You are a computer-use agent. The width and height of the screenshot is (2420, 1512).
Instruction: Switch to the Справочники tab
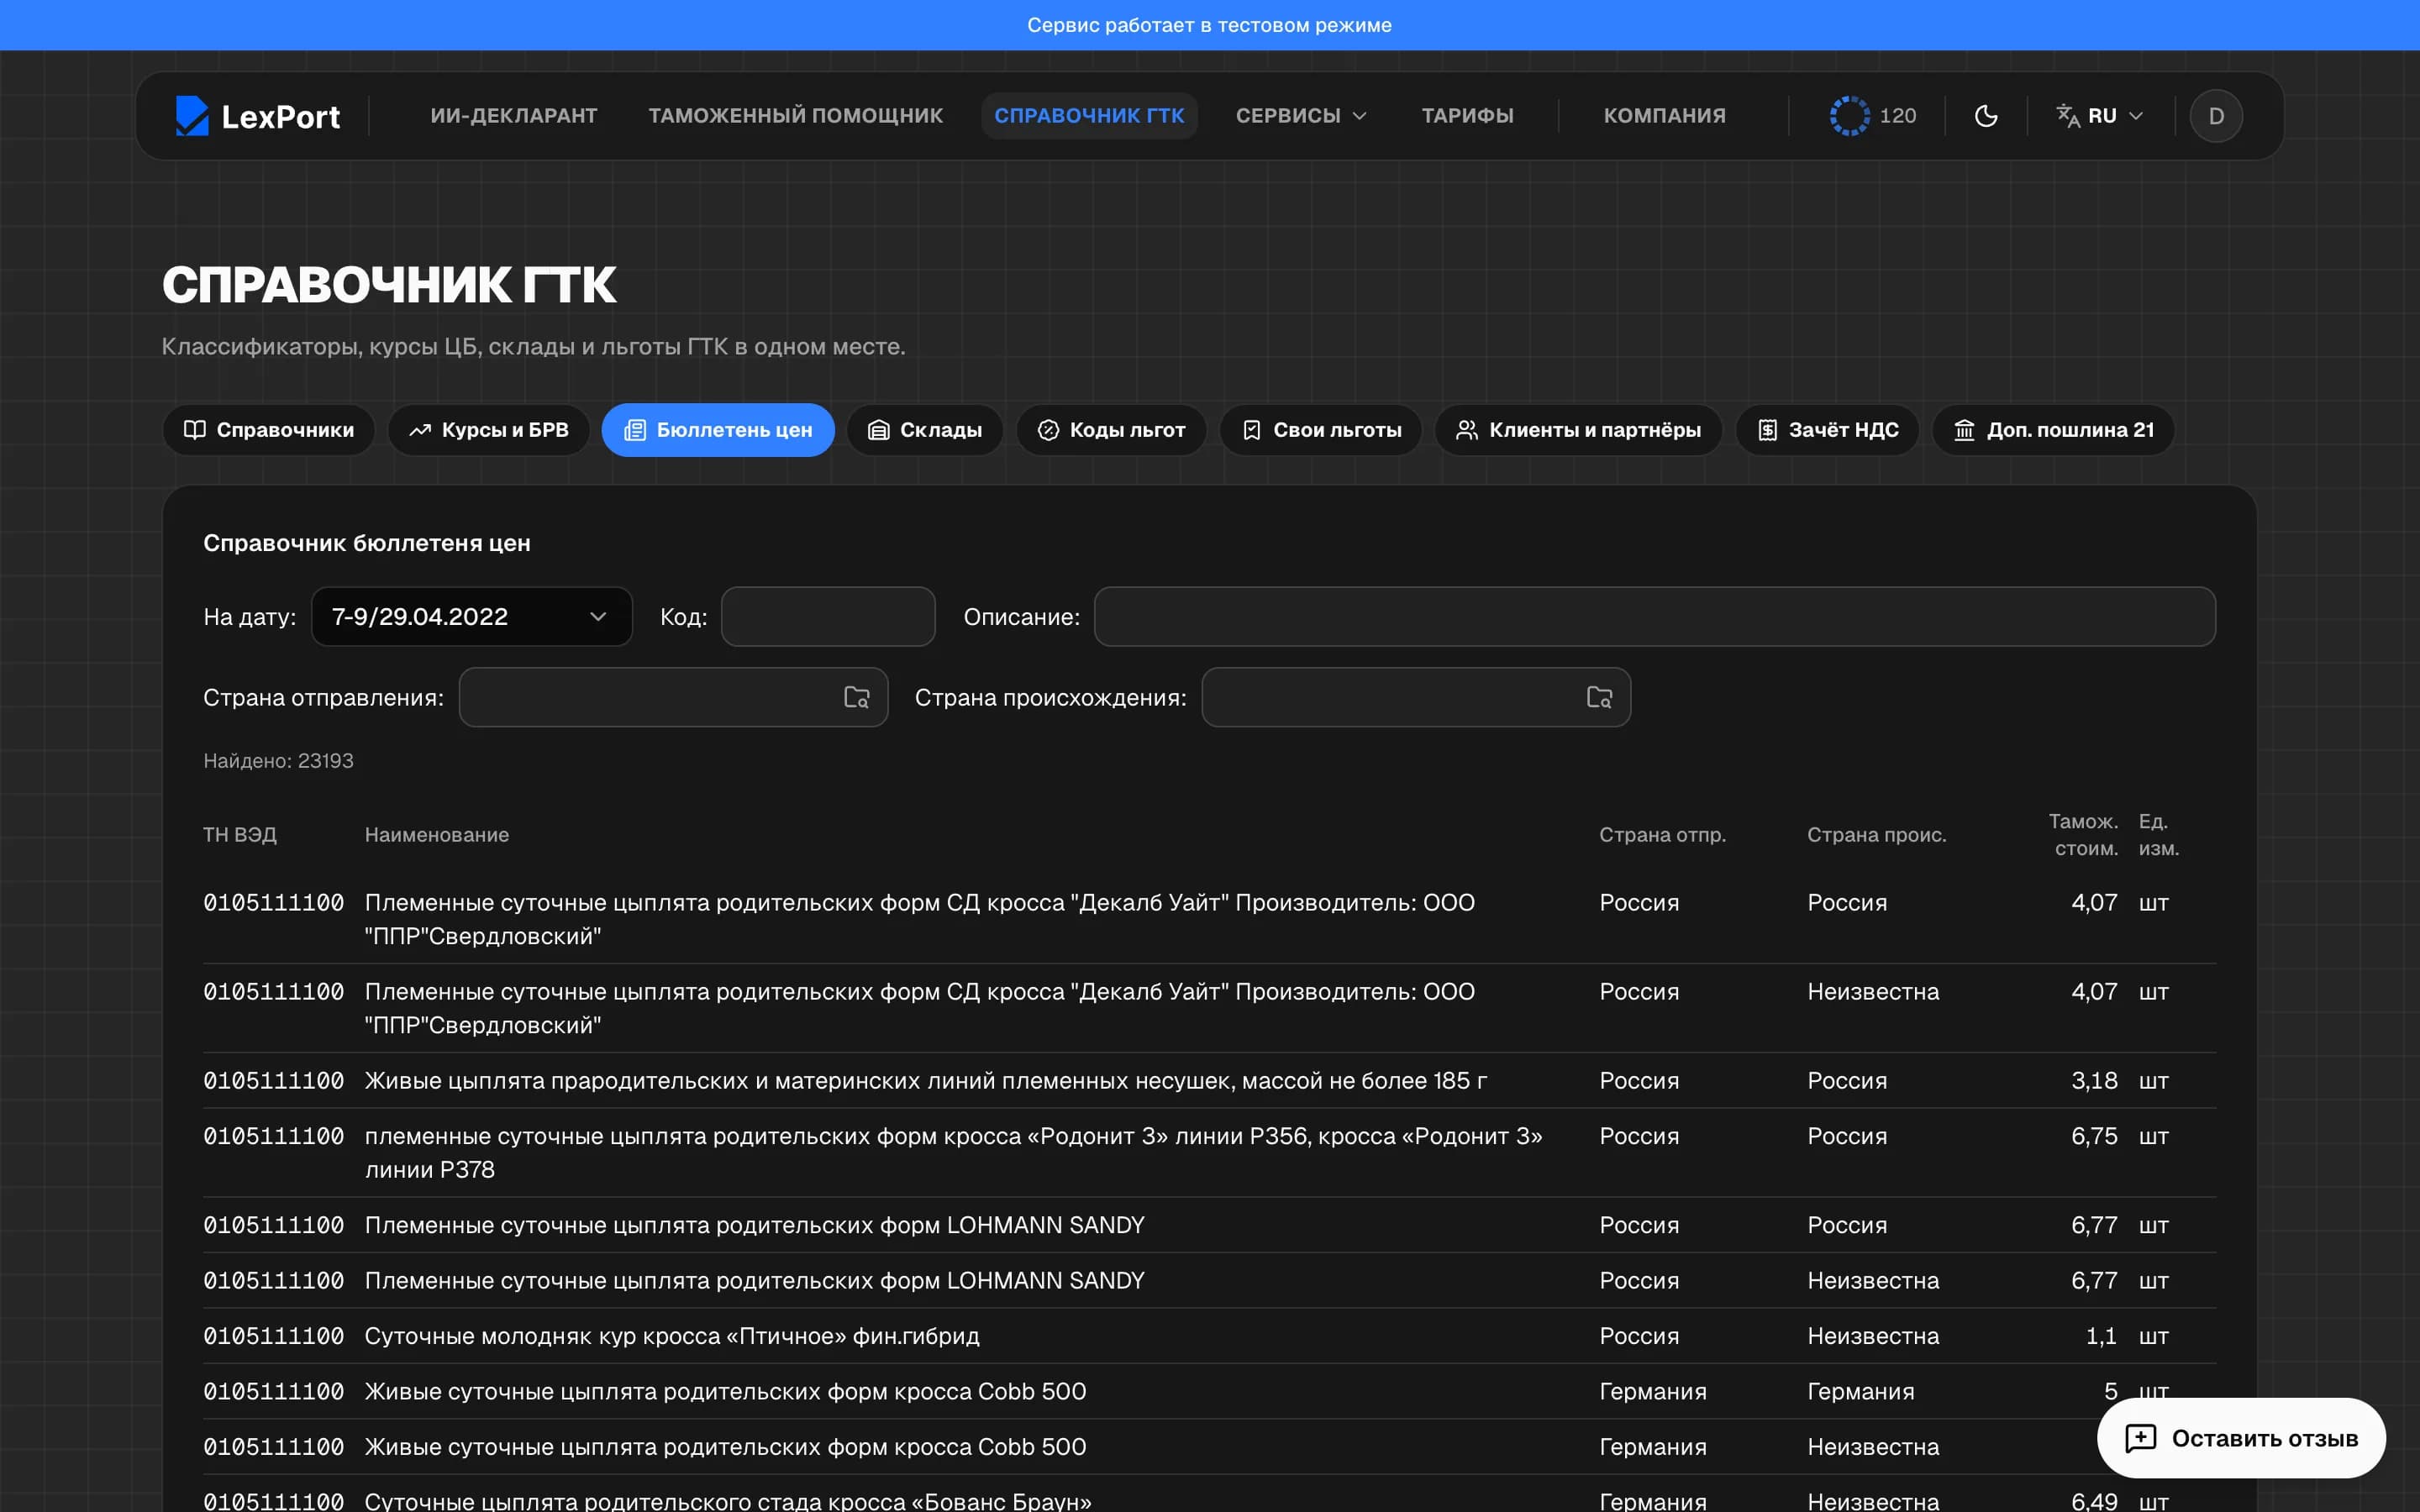[x=268, y=430]
